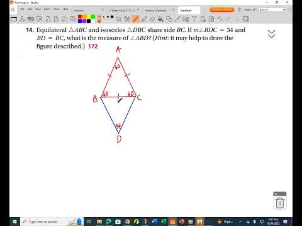This screenshot has width=302, height=226.
Task: Select the Eraser tool
Action: tap(152, 19)
